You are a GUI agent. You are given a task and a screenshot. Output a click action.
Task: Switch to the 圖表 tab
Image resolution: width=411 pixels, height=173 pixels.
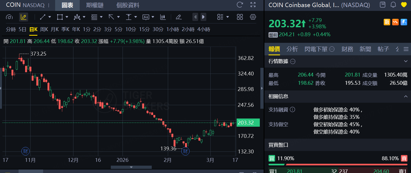pyautogui.click(x=67, y=5)
